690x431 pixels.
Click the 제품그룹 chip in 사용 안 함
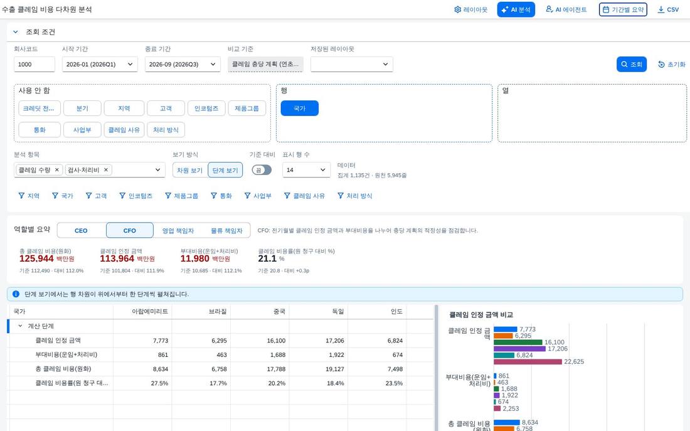247,109
